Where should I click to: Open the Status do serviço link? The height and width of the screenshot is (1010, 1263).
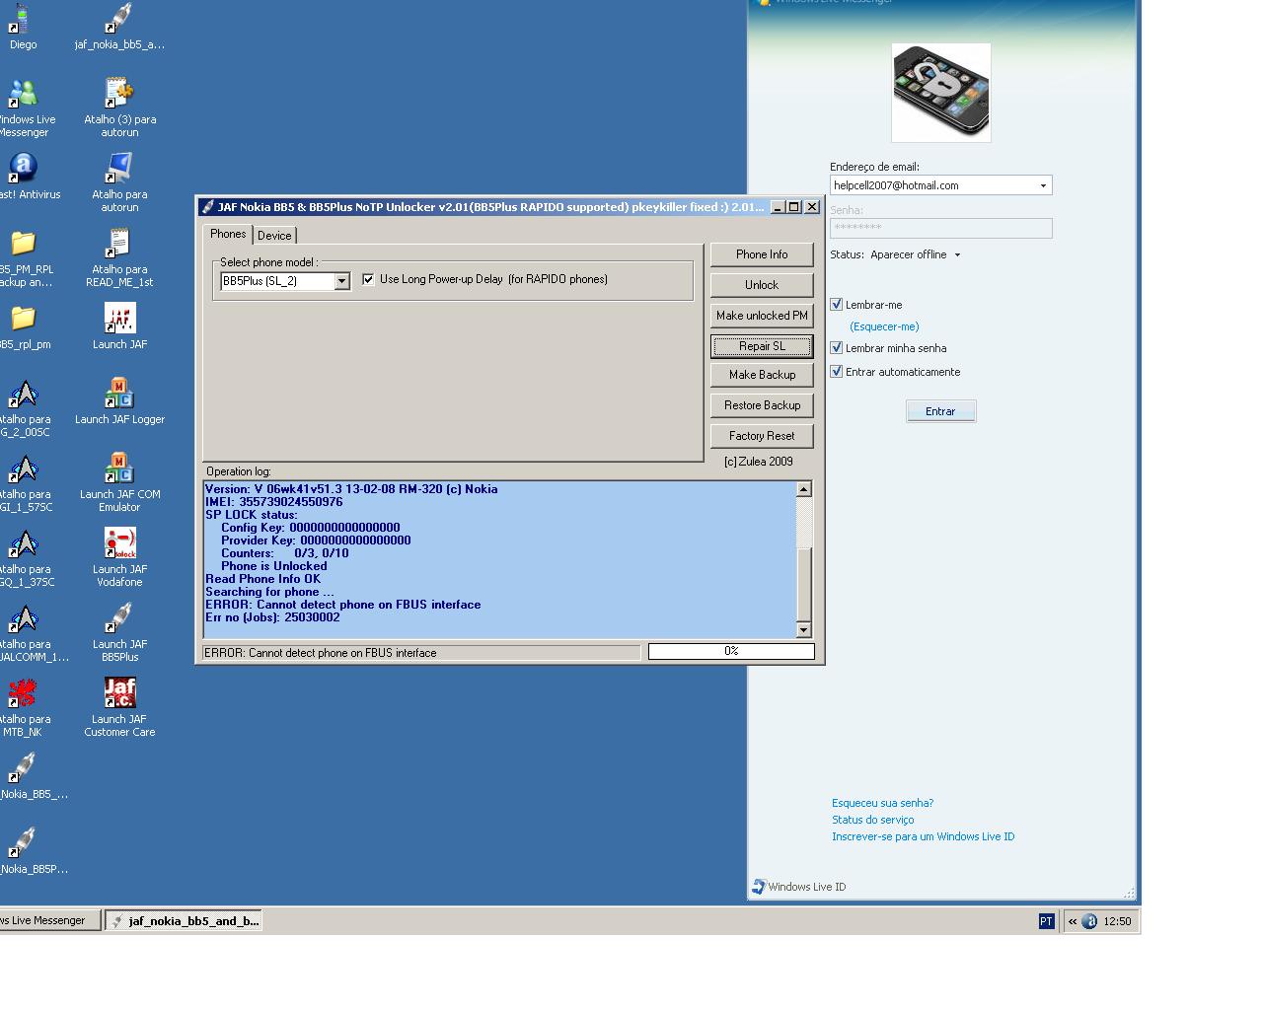[872, 820]
